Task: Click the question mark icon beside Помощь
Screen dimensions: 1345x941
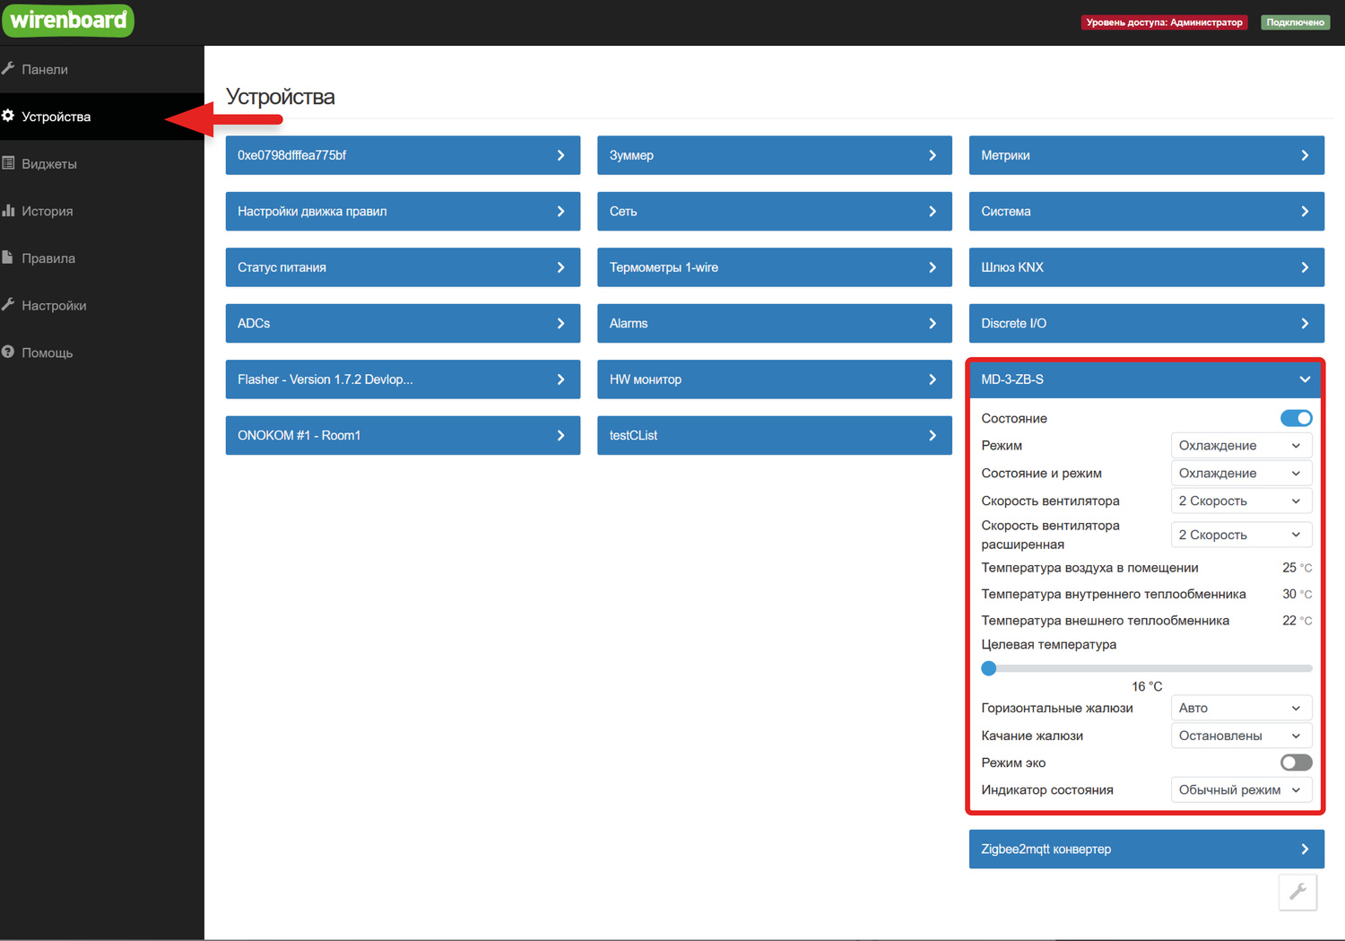Action: 8,353
